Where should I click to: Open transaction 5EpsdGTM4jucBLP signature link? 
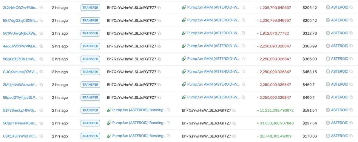click(20, 98)
